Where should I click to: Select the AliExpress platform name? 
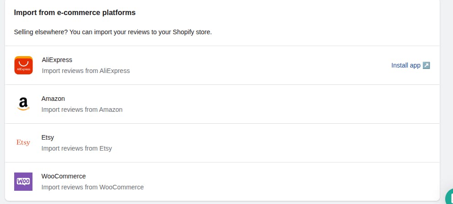click(x=57, y=60)
